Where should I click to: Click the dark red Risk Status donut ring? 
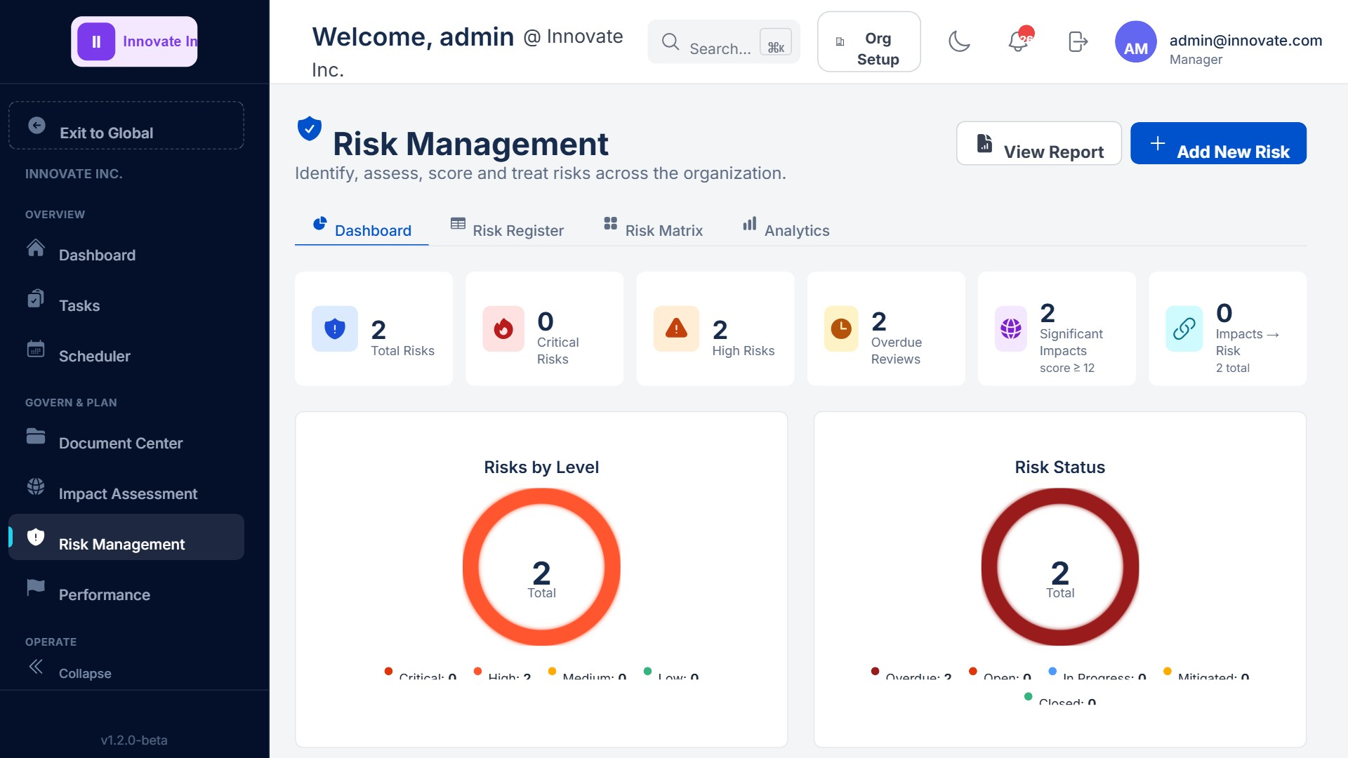(x=1059, y=497)
